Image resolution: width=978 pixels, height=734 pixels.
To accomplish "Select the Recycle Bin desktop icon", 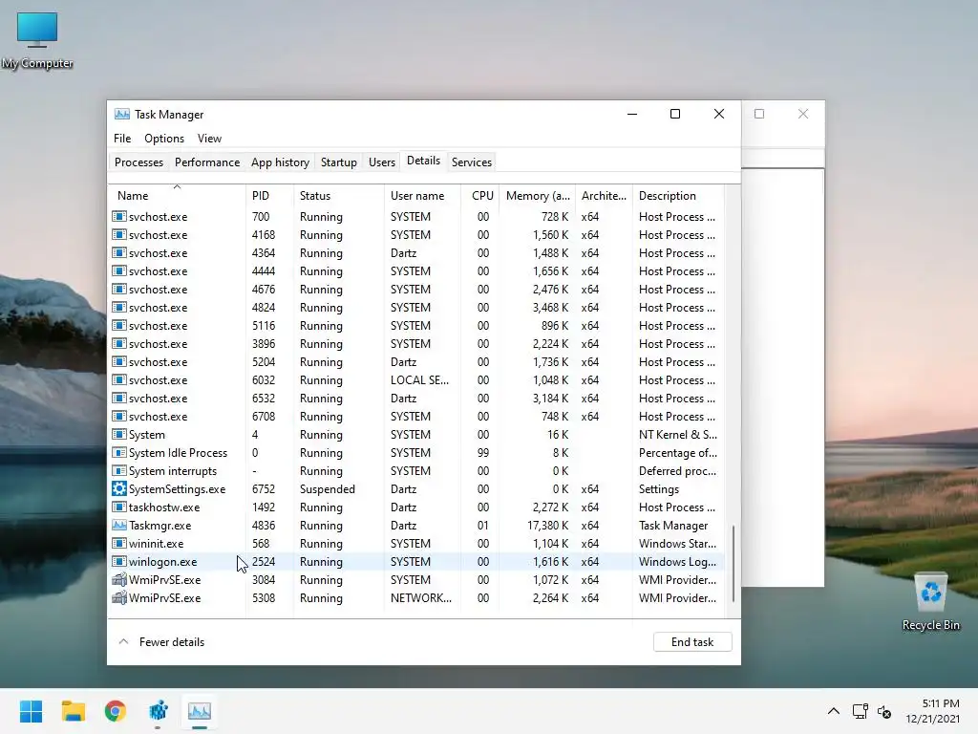I will (x=930, y=602).
